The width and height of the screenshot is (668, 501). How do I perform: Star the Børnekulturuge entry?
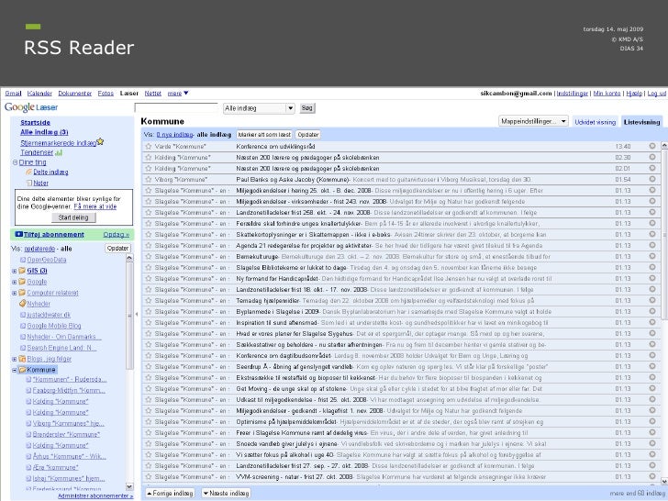(149, 257)
